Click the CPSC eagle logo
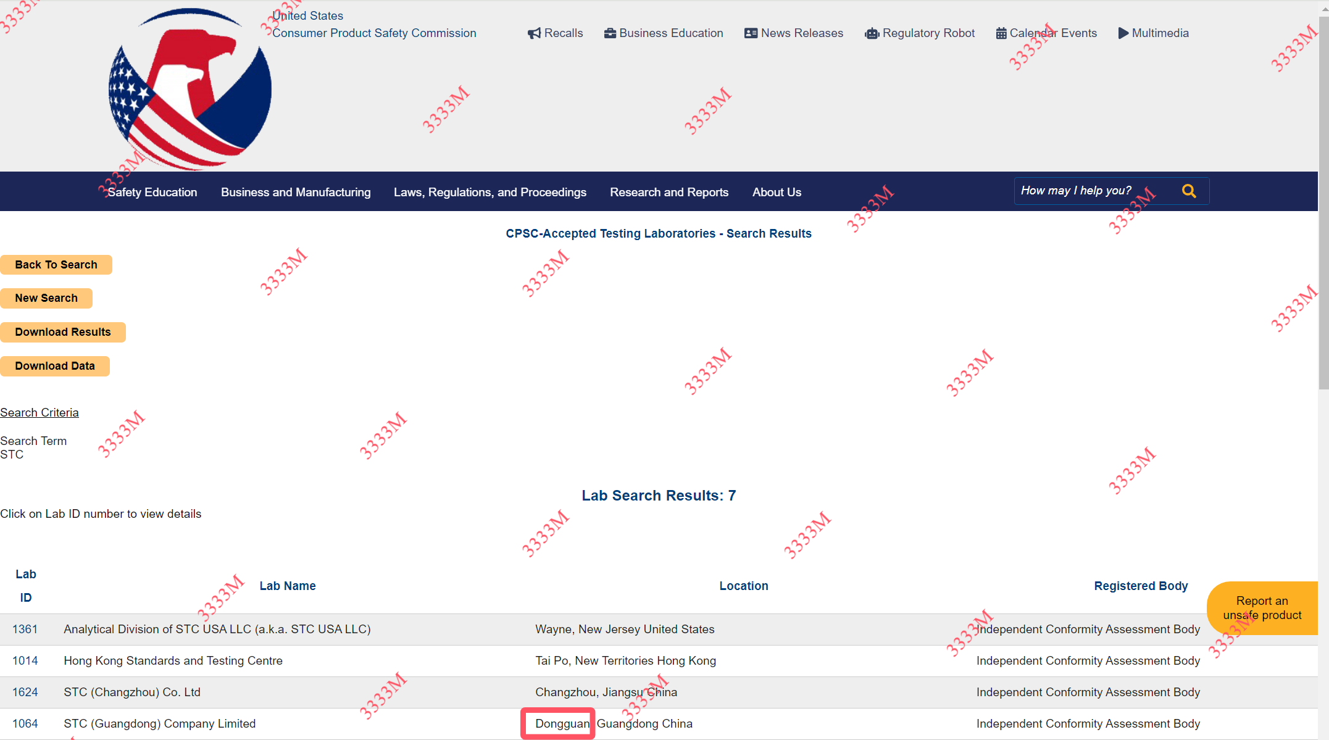1329x740 pixels. pyautogui.click(x=190, y=89)
